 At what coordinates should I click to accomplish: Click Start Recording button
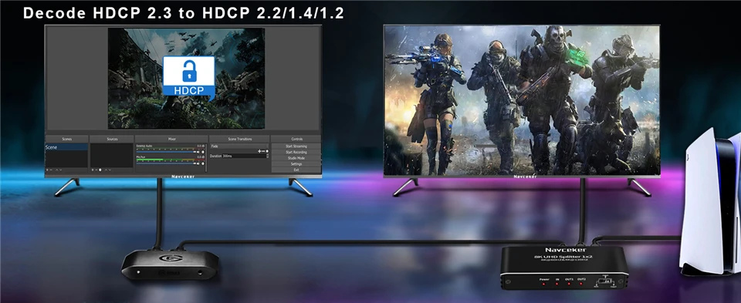coord(296,152)
